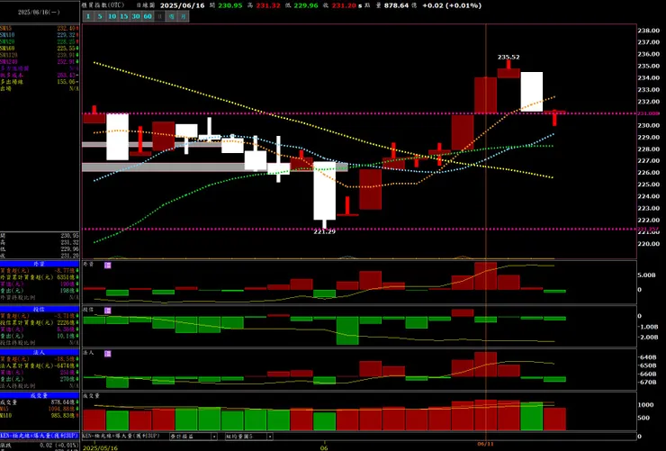Choose the 60-minute timeframe button
Viewport: 666px width, 451px height.
pyautogui.click(x=148, y=16)
